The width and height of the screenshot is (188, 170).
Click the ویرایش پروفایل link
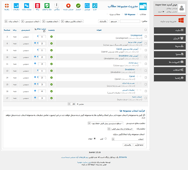click(172, 8)
